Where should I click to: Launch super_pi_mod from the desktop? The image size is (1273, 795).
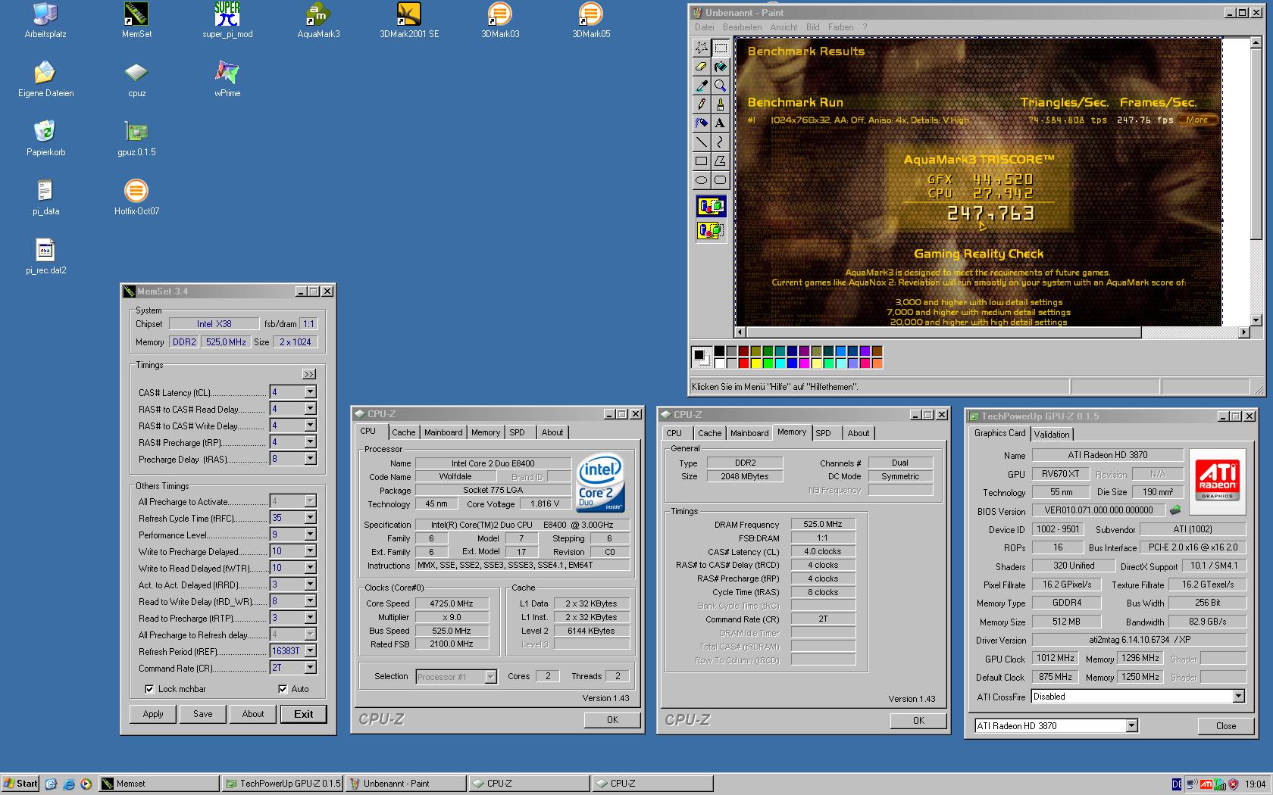[x=227, y=20]
